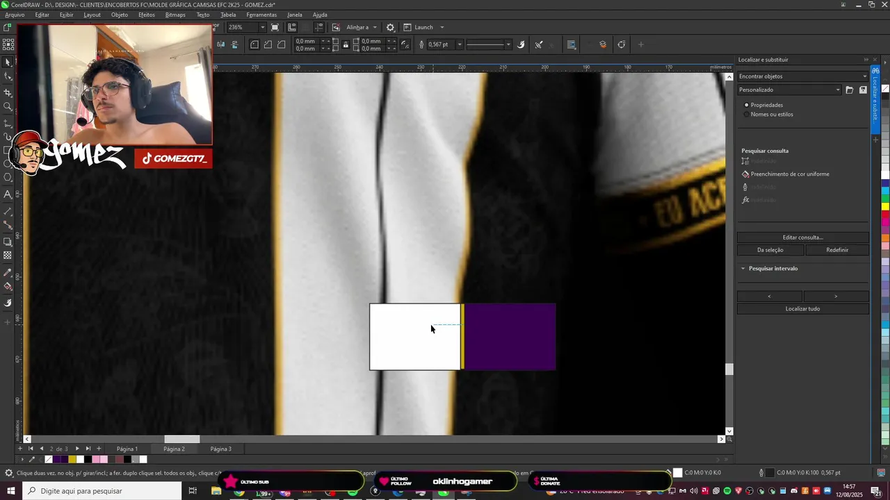Open the outline width dropdown
Image resolution: width=890 pixels, height=500 pixels.
pos(460,44)
